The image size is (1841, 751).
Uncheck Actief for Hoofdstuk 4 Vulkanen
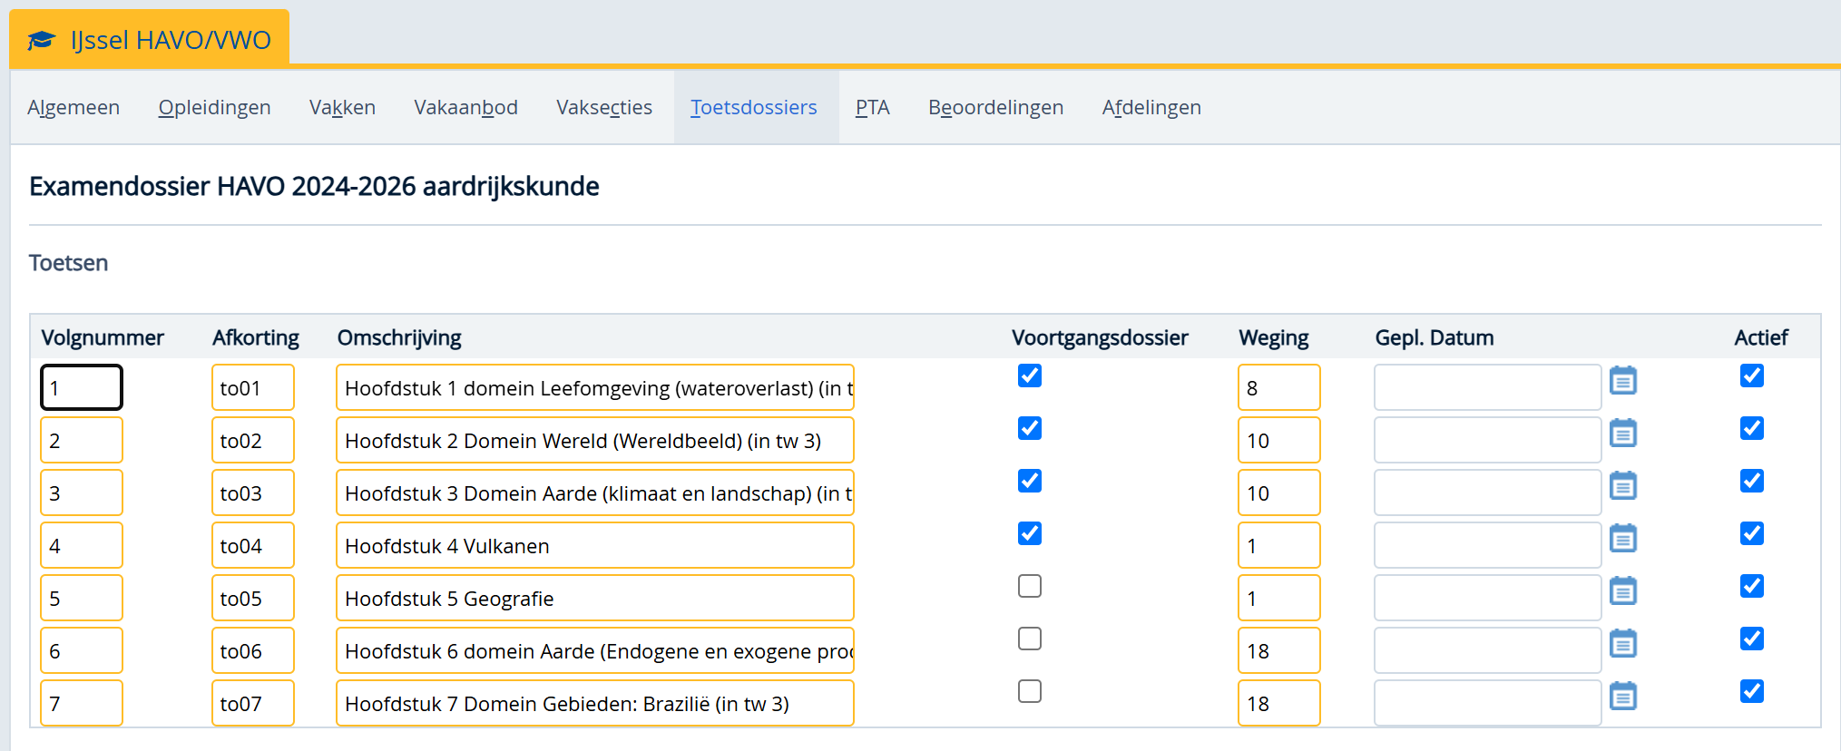pos(1751,533)
